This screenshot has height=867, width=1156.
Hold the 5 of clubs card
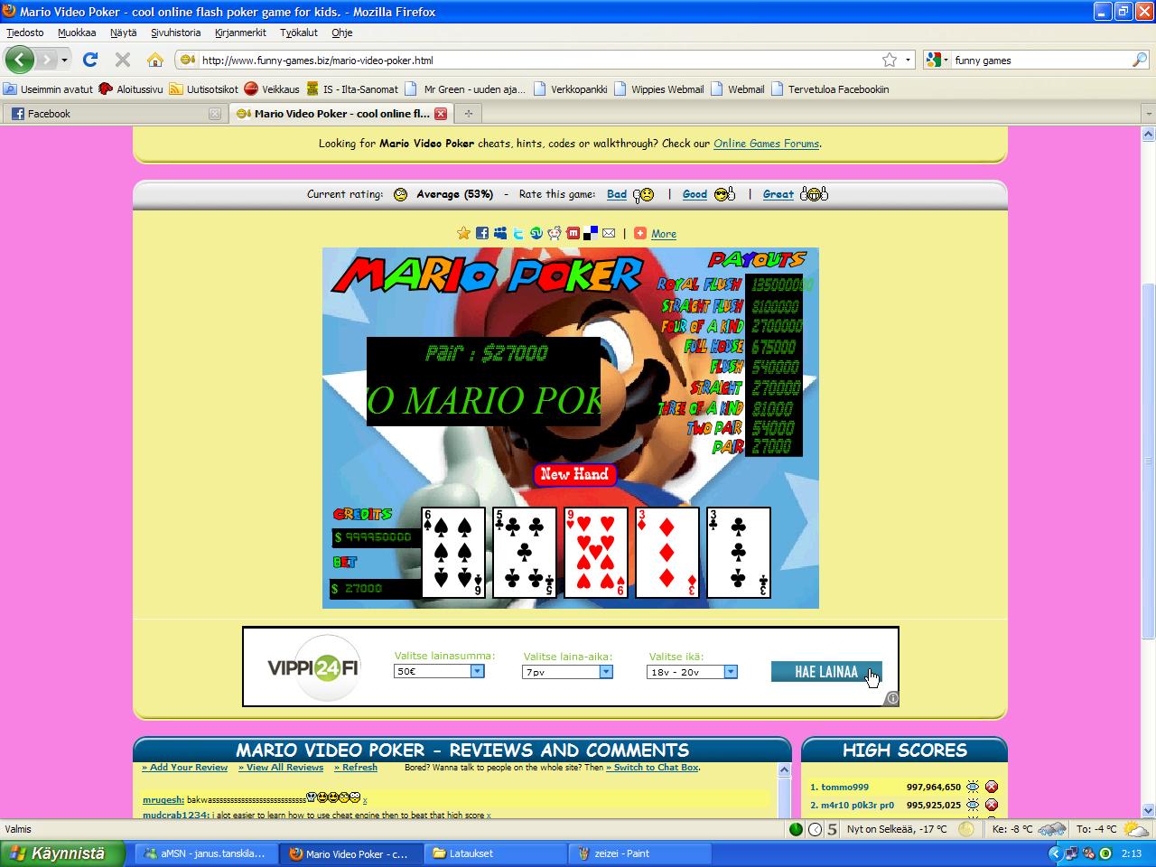pyautogui.click(x=525, y=553)
